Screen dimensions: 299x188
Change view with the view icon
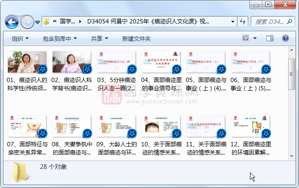pyautogui.click(x=246, y=38)
